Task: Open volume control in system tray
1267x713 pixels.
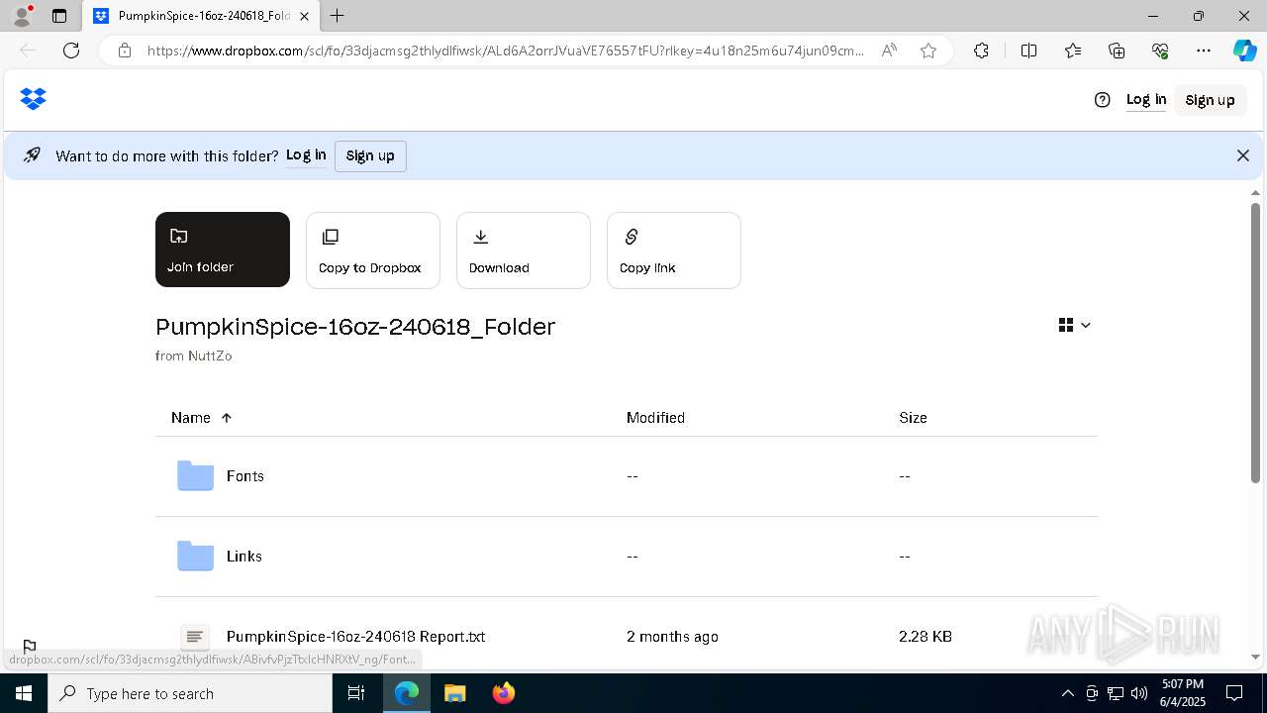Action: point(1139,693)
